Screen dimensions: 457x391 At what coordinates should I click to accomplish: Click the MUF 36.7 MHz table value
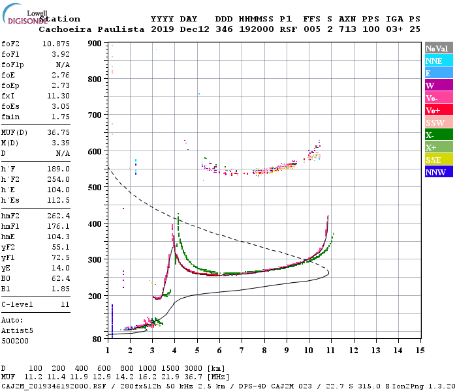(193, 377)
